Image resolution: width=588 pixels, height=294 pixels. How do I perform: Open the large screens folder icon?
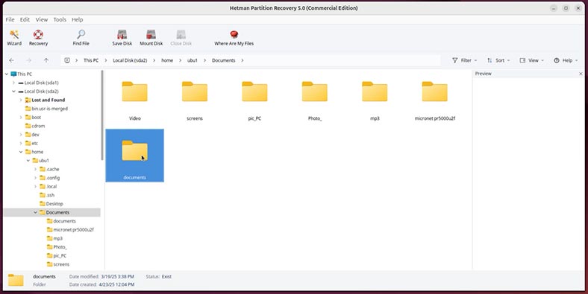[x=195, y=92]
